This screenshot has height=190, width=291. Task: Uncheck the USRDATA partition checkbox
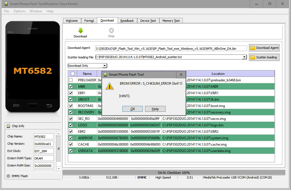[x=71, y=151]
